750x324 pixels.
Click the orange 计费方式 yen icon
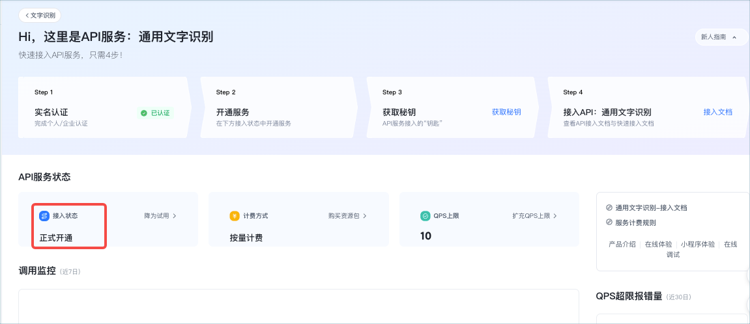tap(235, 216)
